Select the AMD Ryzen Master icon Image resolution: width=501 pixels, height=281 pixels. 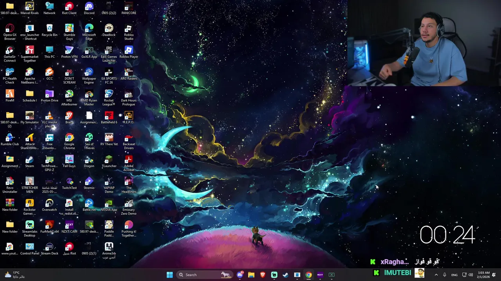[x=89, y=98]
